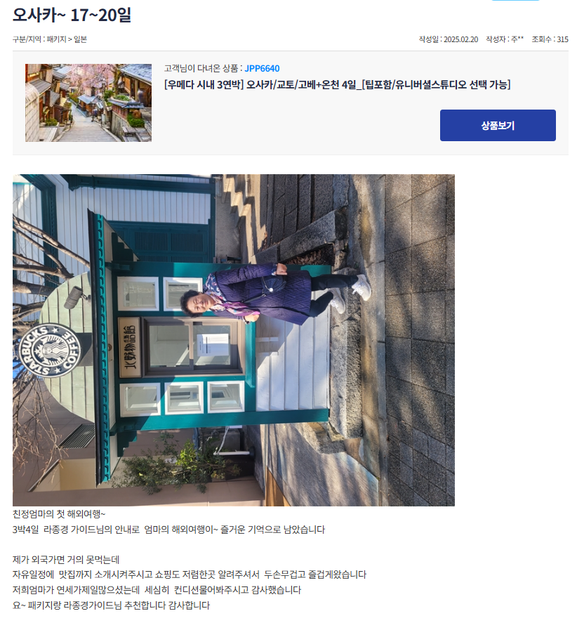Image resolution: width=577 pixels, height=623 pixels.
Task: Click the 고객님이 다녀온 상품 label
Action: pyautogui.click(x=204, y=68)
